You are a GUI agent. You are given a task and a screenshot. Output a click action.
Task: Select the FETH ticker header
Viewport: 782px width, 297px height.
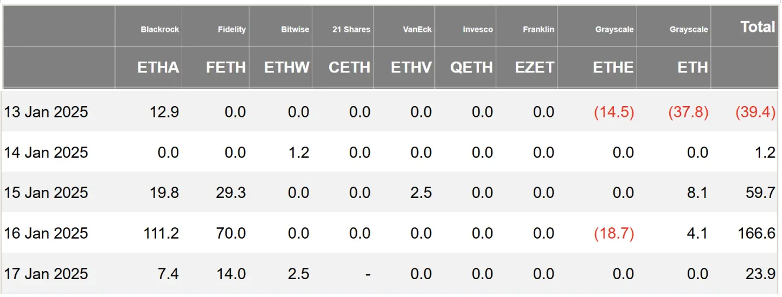pos(226,67)
